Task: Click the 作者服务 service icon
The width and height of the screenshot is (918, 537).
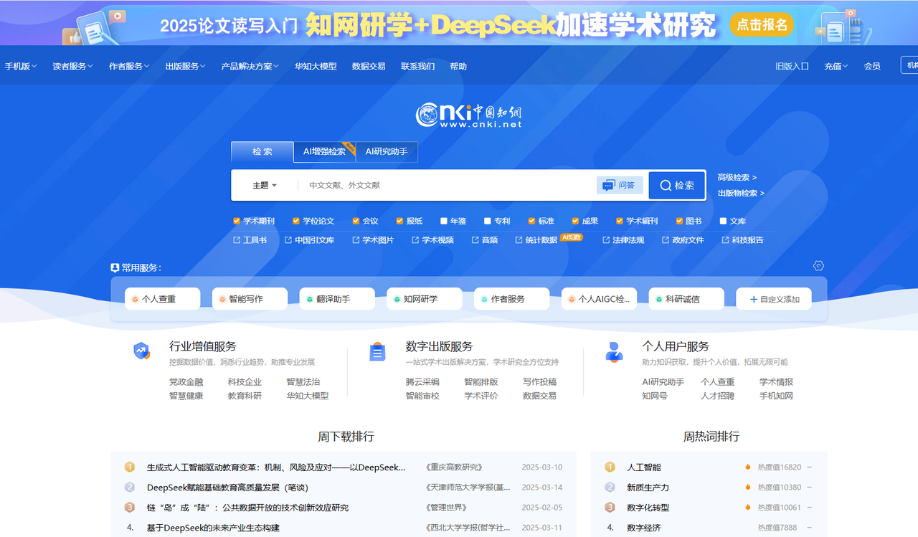Action: (484, 299)
